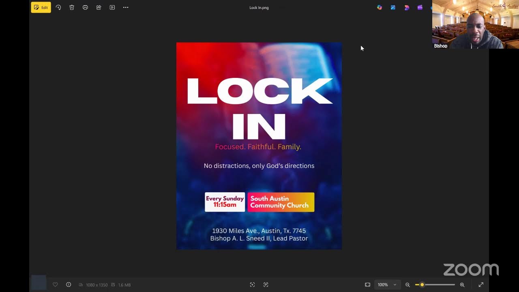The width and height of the screenshot is (519, 292).
Task: Rotate the image with the rotate icon
Action: [x=58, y=7]
